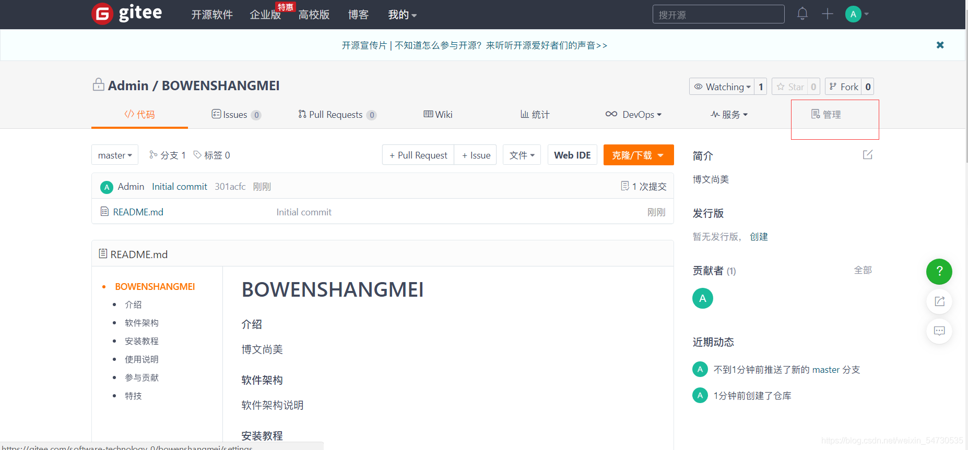
Task: Open the promotional banner link about open source
Action: (x=475, y=45)
